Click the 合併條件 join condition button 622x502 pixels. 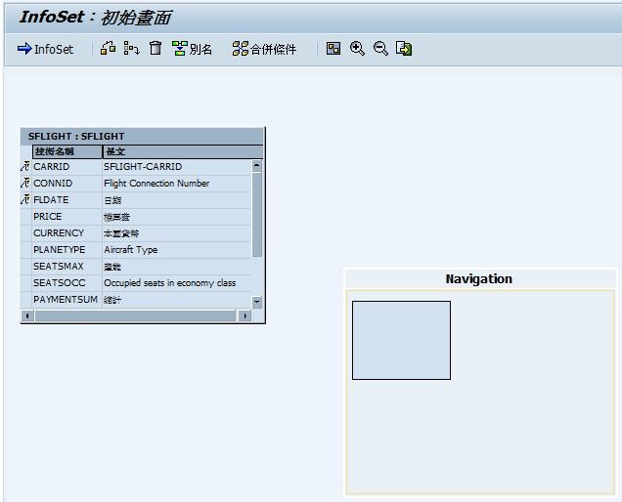(x=265, y=49)
